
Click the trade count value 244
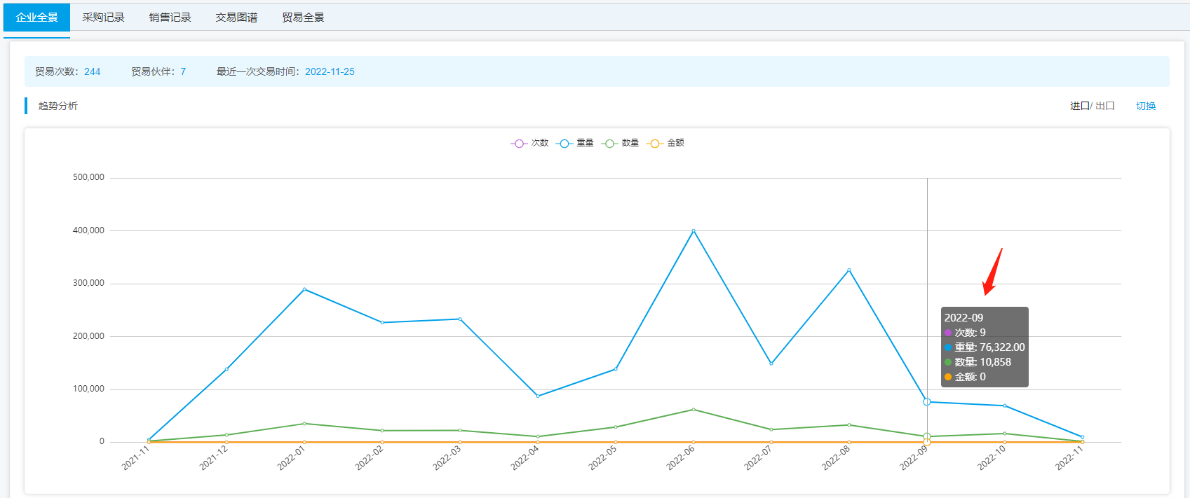92,71
